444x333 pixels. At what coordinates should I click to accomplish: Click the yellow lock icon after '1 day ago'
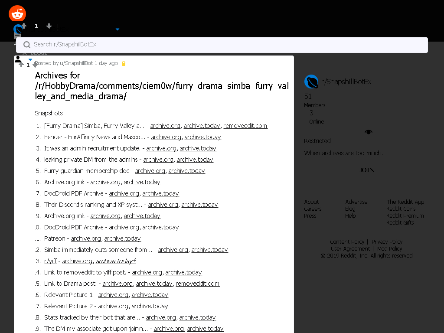coord(124,63)
